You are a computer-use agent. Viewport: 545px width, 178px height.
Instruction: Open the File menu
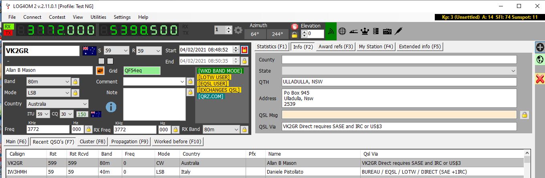click(x=12, y=17)
